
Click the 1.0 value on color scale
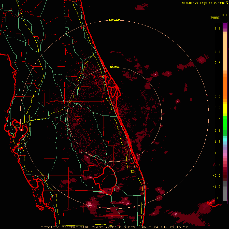pyautogui.click(x=218, y=153)
